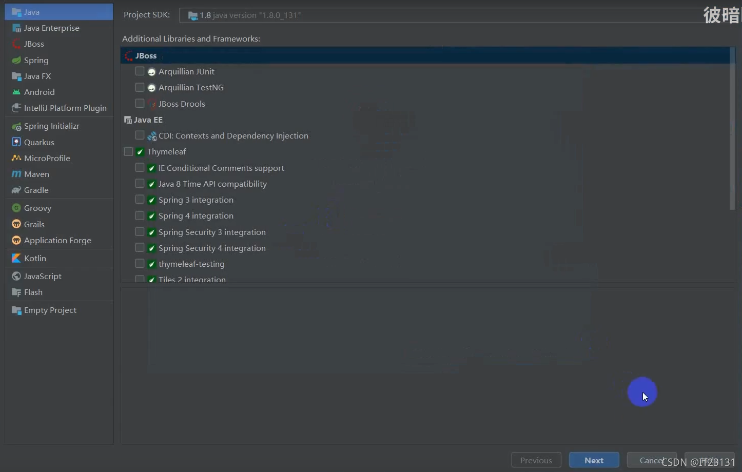Enable Spring Security 4 integration checkbox

[140, 247]
